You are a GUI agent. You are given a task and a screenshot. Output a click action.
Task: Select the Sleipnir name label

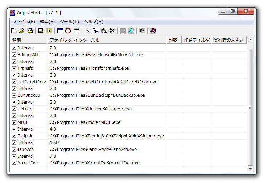[x=25, y=136]
